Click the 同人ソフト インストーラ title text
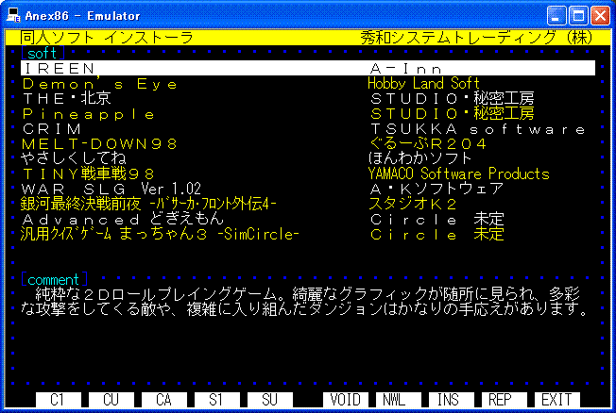The image size is (616, 413). coord(107,38)
